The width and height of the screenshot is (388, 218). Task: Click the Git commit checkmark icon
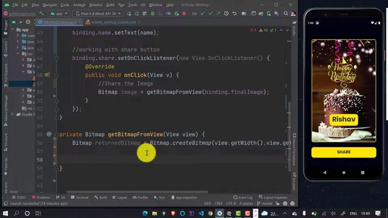(x=210, y=13)
